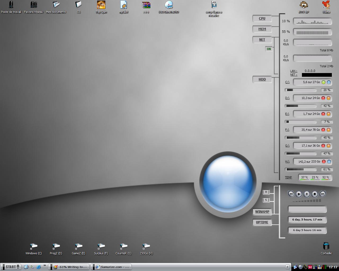Click the HDD section label
339x271 pixels.
pyautogui.click(x=262, y=79)
